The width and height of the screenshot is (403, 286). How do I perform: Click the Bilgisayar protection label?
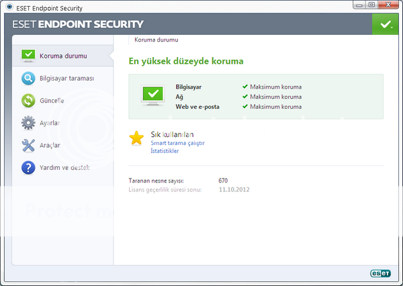(188, 87)
